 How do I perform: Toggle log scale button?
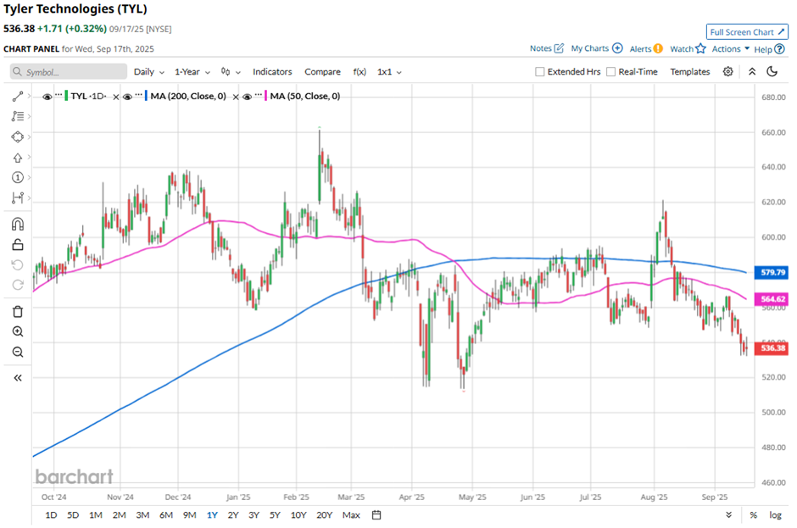tap(775, 514)
